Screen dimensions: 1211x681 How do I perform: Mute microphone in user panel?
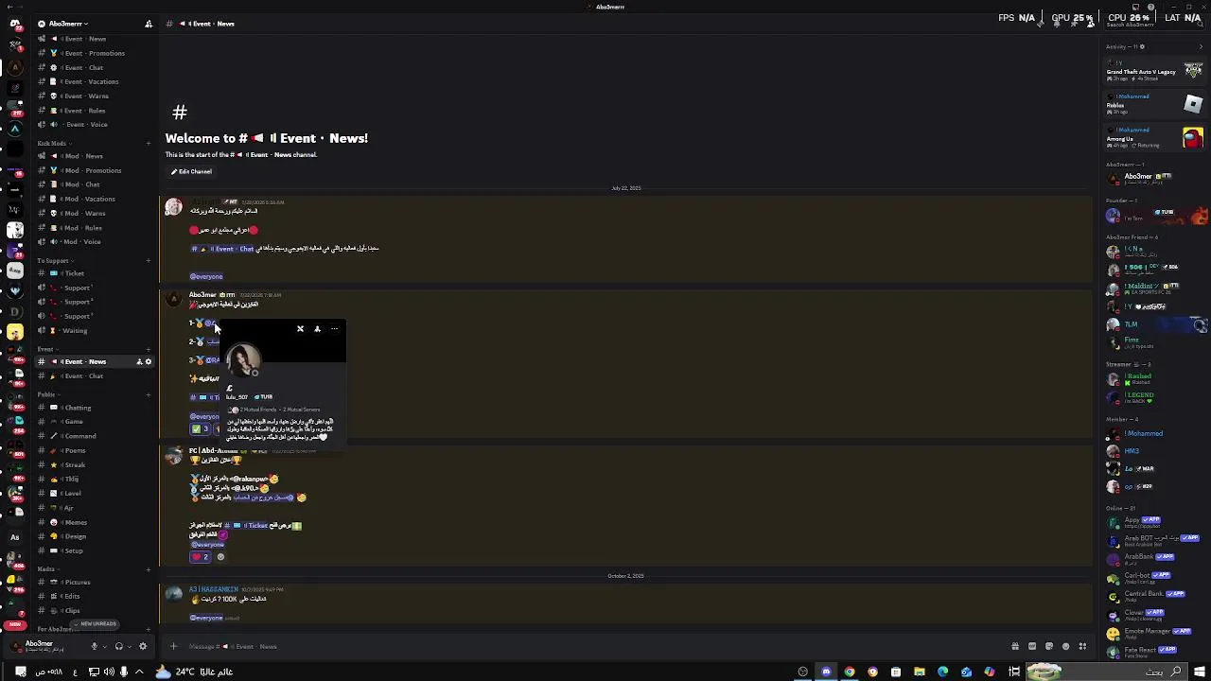94,647
